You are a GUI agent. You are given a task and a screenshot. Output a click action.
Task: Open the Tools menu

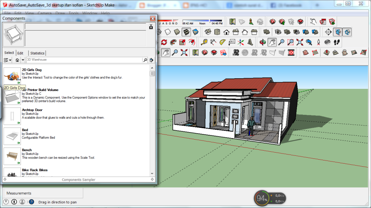73,13
